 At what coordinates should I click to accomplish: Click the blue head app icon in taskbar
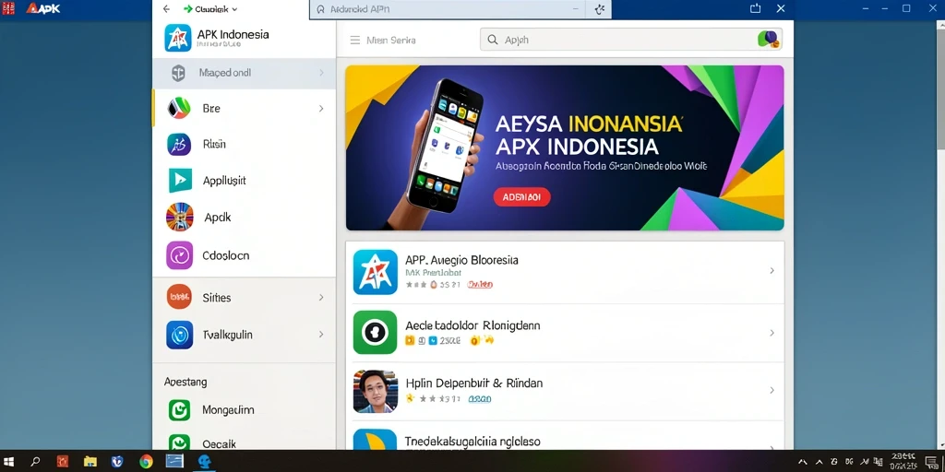coord(205,462)
